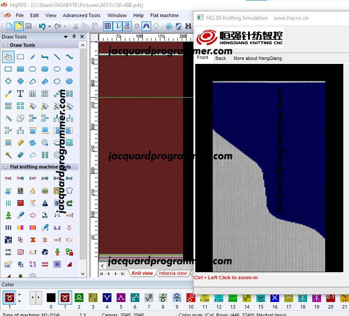Click the save file toolbar icon
Image resolution: width=349 pixels, height=316 pixels.
coord(28,26)
